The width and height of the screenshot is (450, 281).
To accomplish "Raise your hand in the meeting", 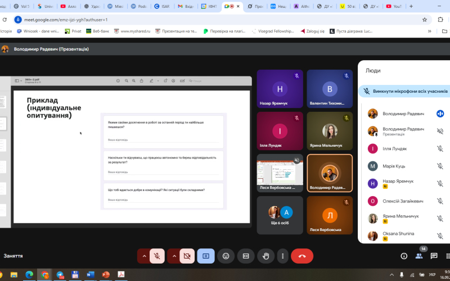I will click(x=265, y=256).
